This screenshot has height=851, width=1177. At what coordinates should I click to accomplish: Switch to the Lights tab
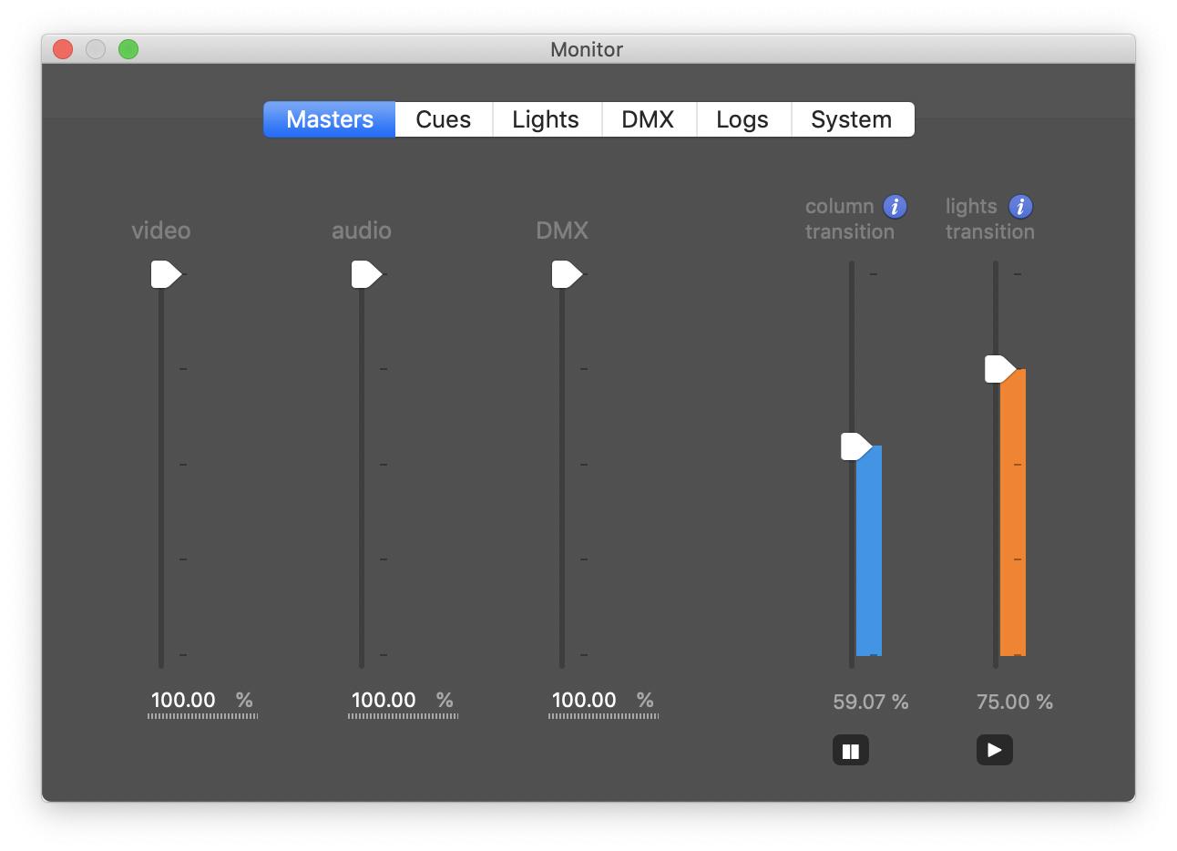click(x=545, y=119)
